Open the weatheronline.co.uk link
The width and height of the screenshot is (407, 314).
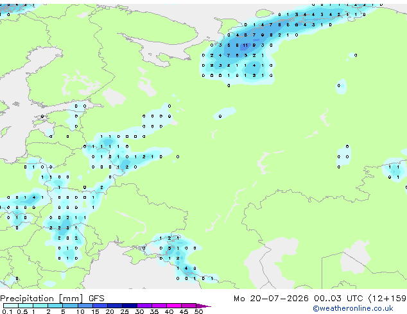(353, 308)
